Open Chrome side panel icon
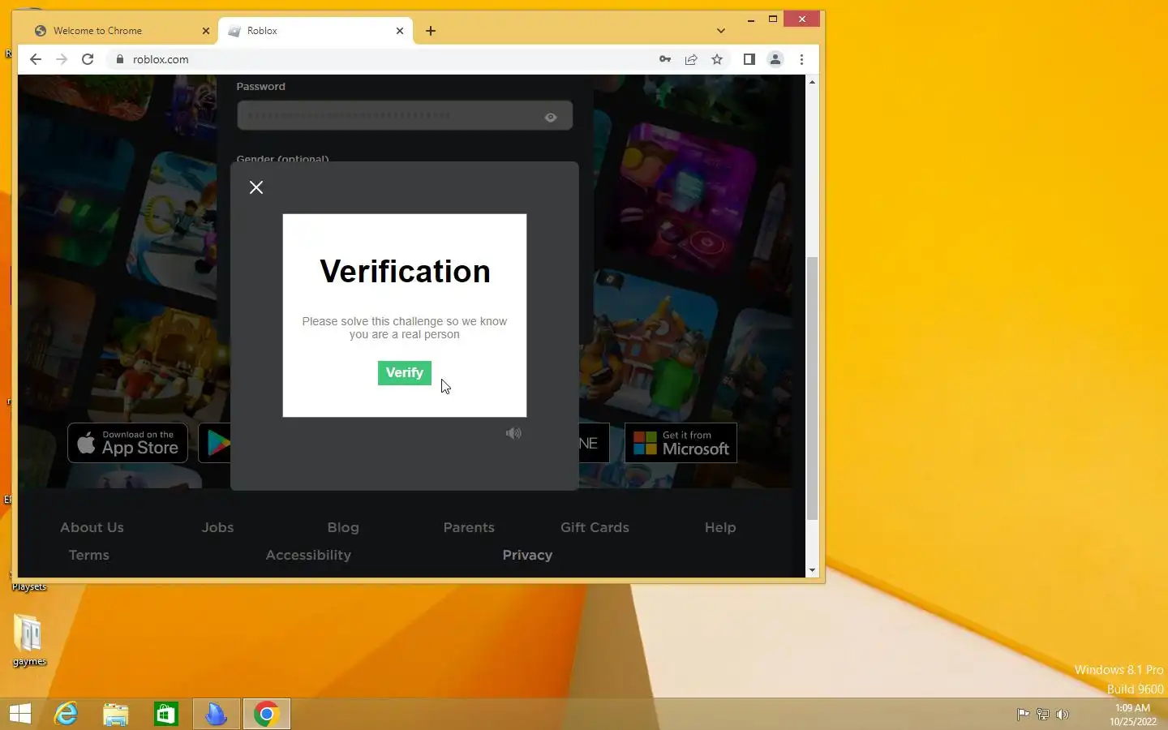This screenshot has height=730, width=1168. [x=749, y=59]
